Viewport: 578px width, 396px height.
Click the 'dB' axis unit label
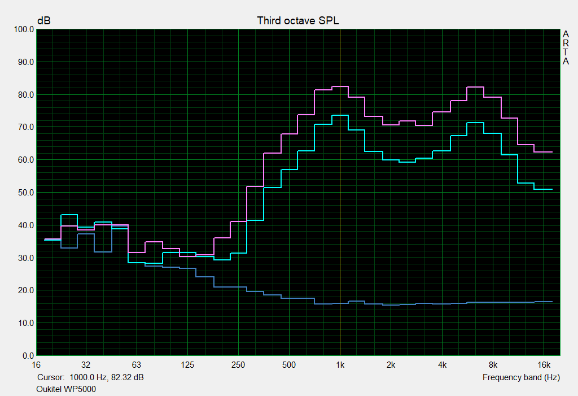[x=44, y=21]
